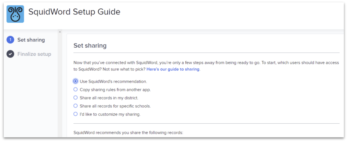Screen dimensions: 347x141
Task: Choose "I'd like to customize my sharing" radio
Action: pyautogui.click(x=75, y=114)
